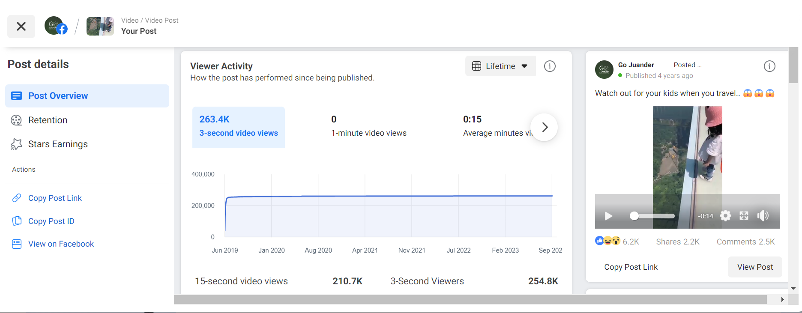
Task: Open Stars Earnings section
Action: click(x=58, y=144)
